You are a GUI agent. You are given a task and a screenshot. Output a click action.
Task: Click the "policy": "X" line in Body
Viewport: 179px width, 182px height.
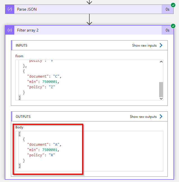point(41,155)
